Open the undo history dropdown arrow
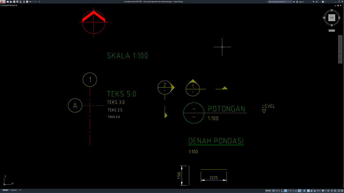344x193 pixels. point(33,2)
